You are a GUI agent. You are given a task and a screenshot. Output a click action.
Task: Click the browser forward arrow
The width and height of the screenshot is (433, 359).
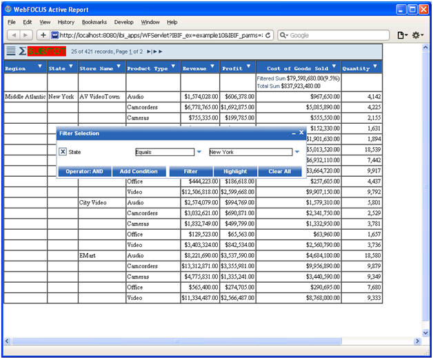tap(26, 35)
